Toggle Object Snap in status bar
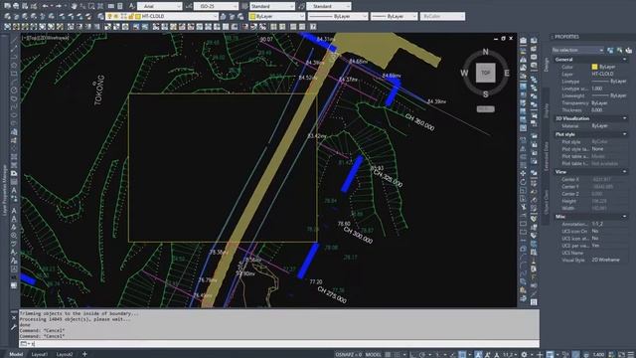This screenshot has width=636, height=358. tap(462, 354)
